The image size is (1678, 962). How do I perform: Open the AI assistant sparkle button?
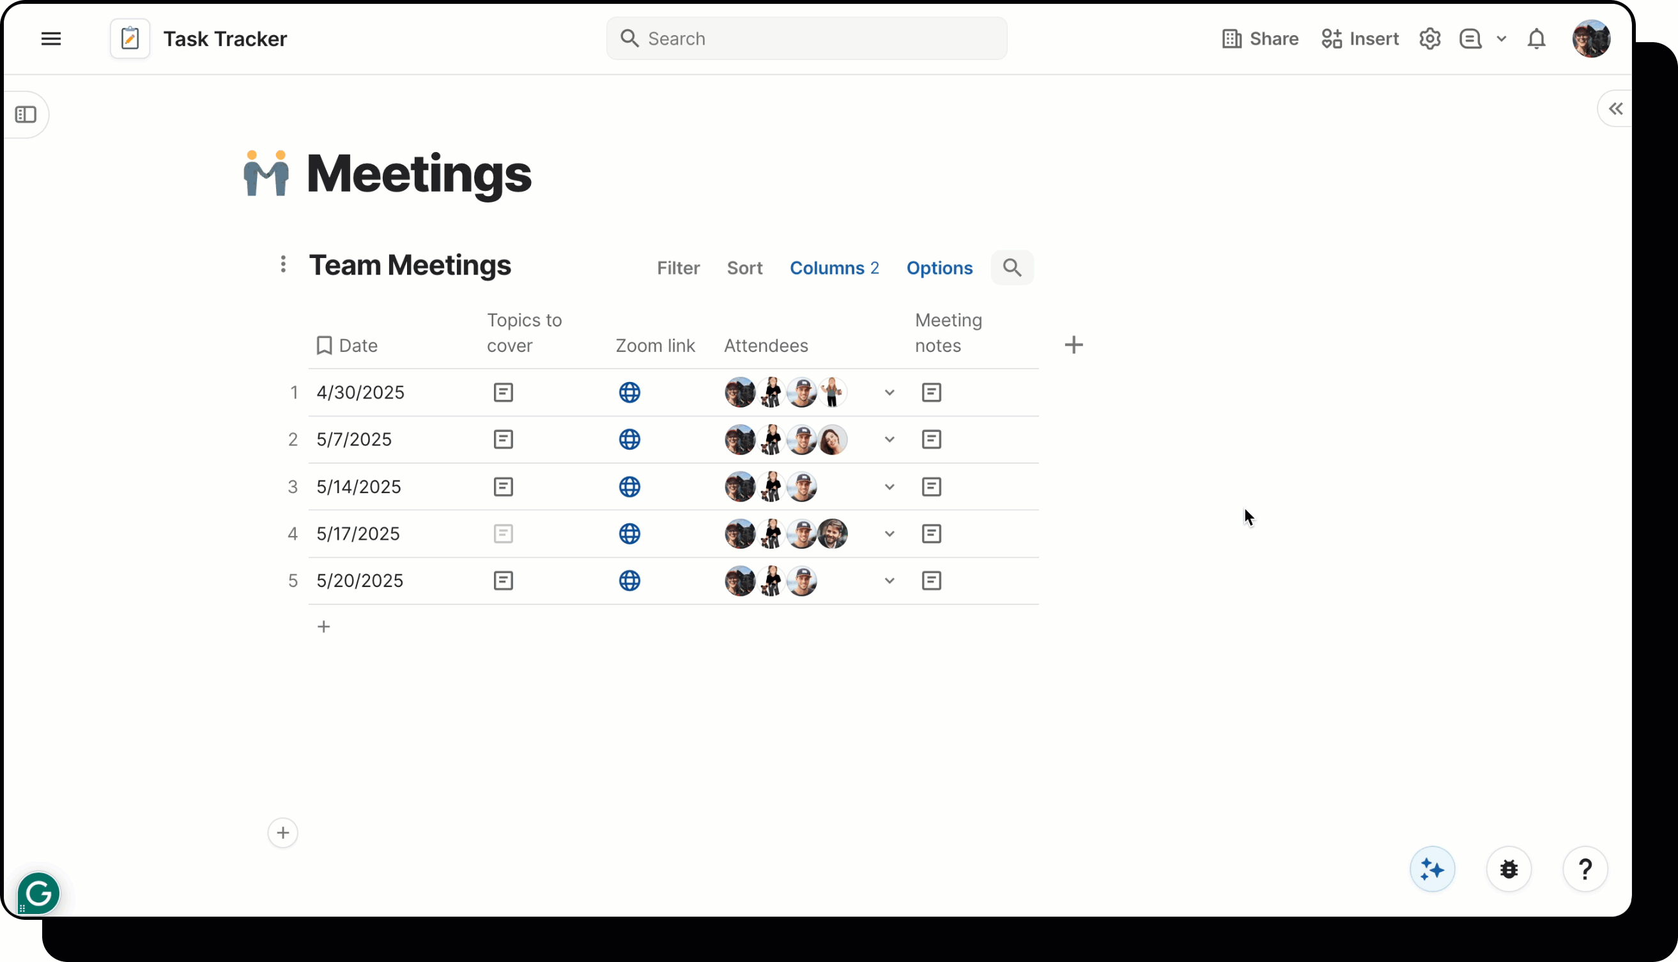point(1431,869)
